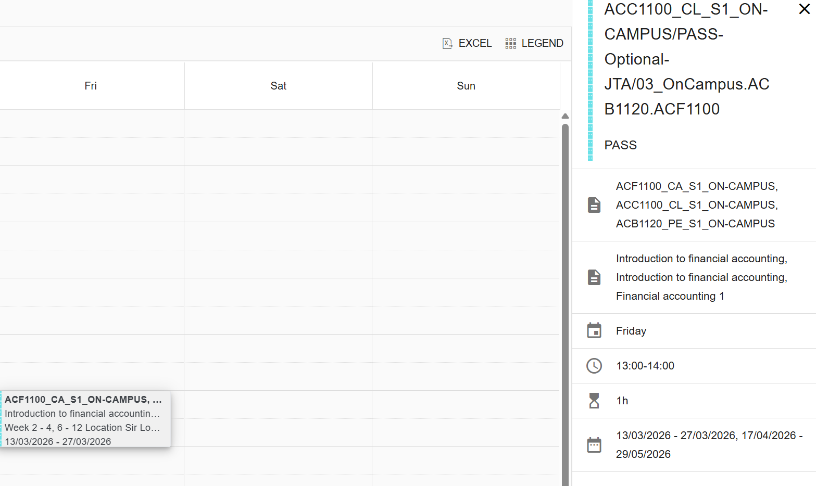Click the clock icon beside 13:00-14:00
Image resolution: width=816 pixels, height=486 pixels.
[x=594, y=366]
